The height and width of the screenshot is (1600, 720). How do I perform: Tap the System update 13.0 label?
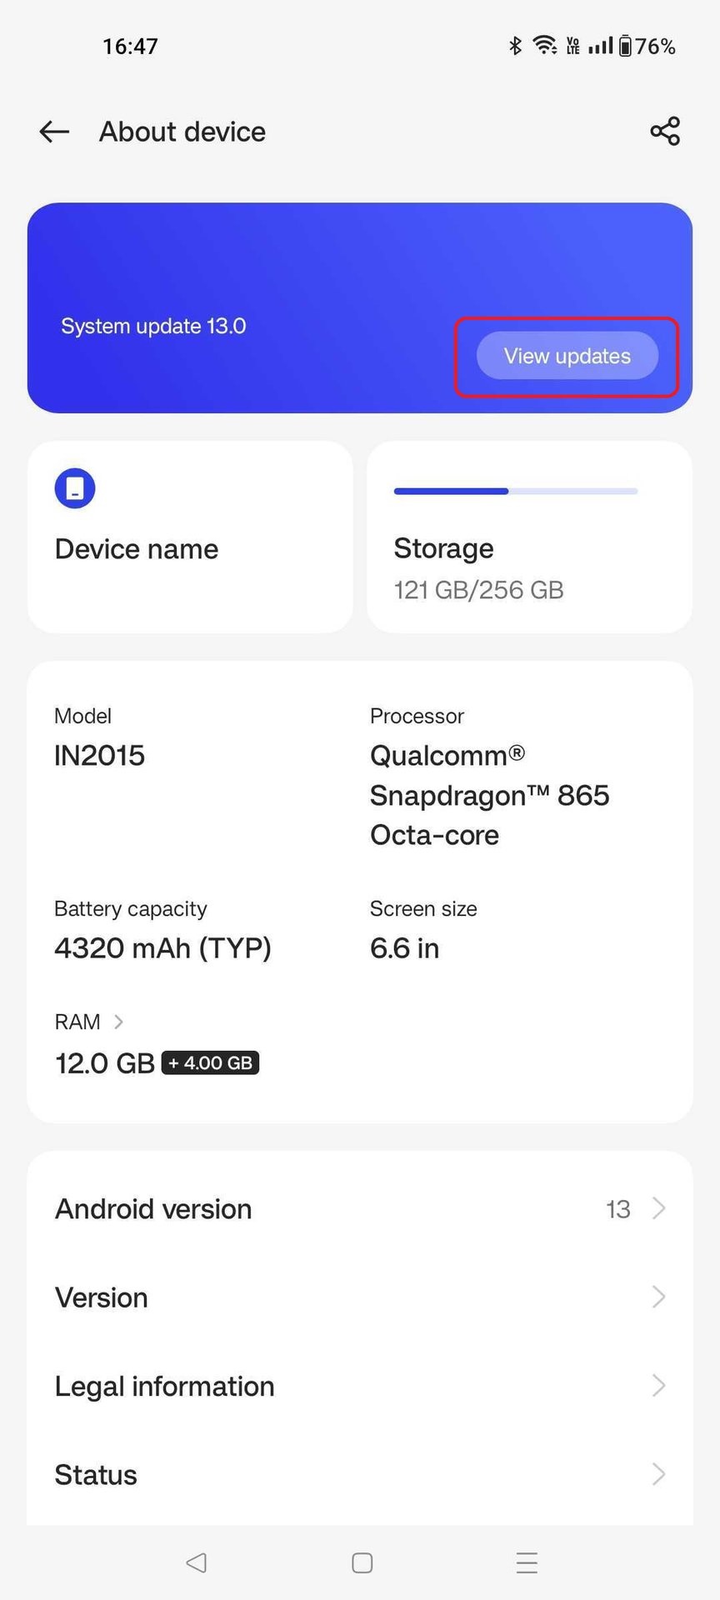click(153, 326)
